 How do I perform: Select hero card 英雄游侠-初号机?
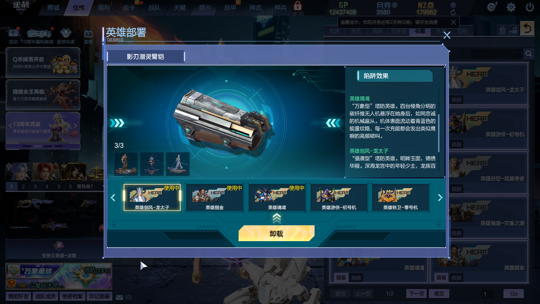click(x=339, y=198)
